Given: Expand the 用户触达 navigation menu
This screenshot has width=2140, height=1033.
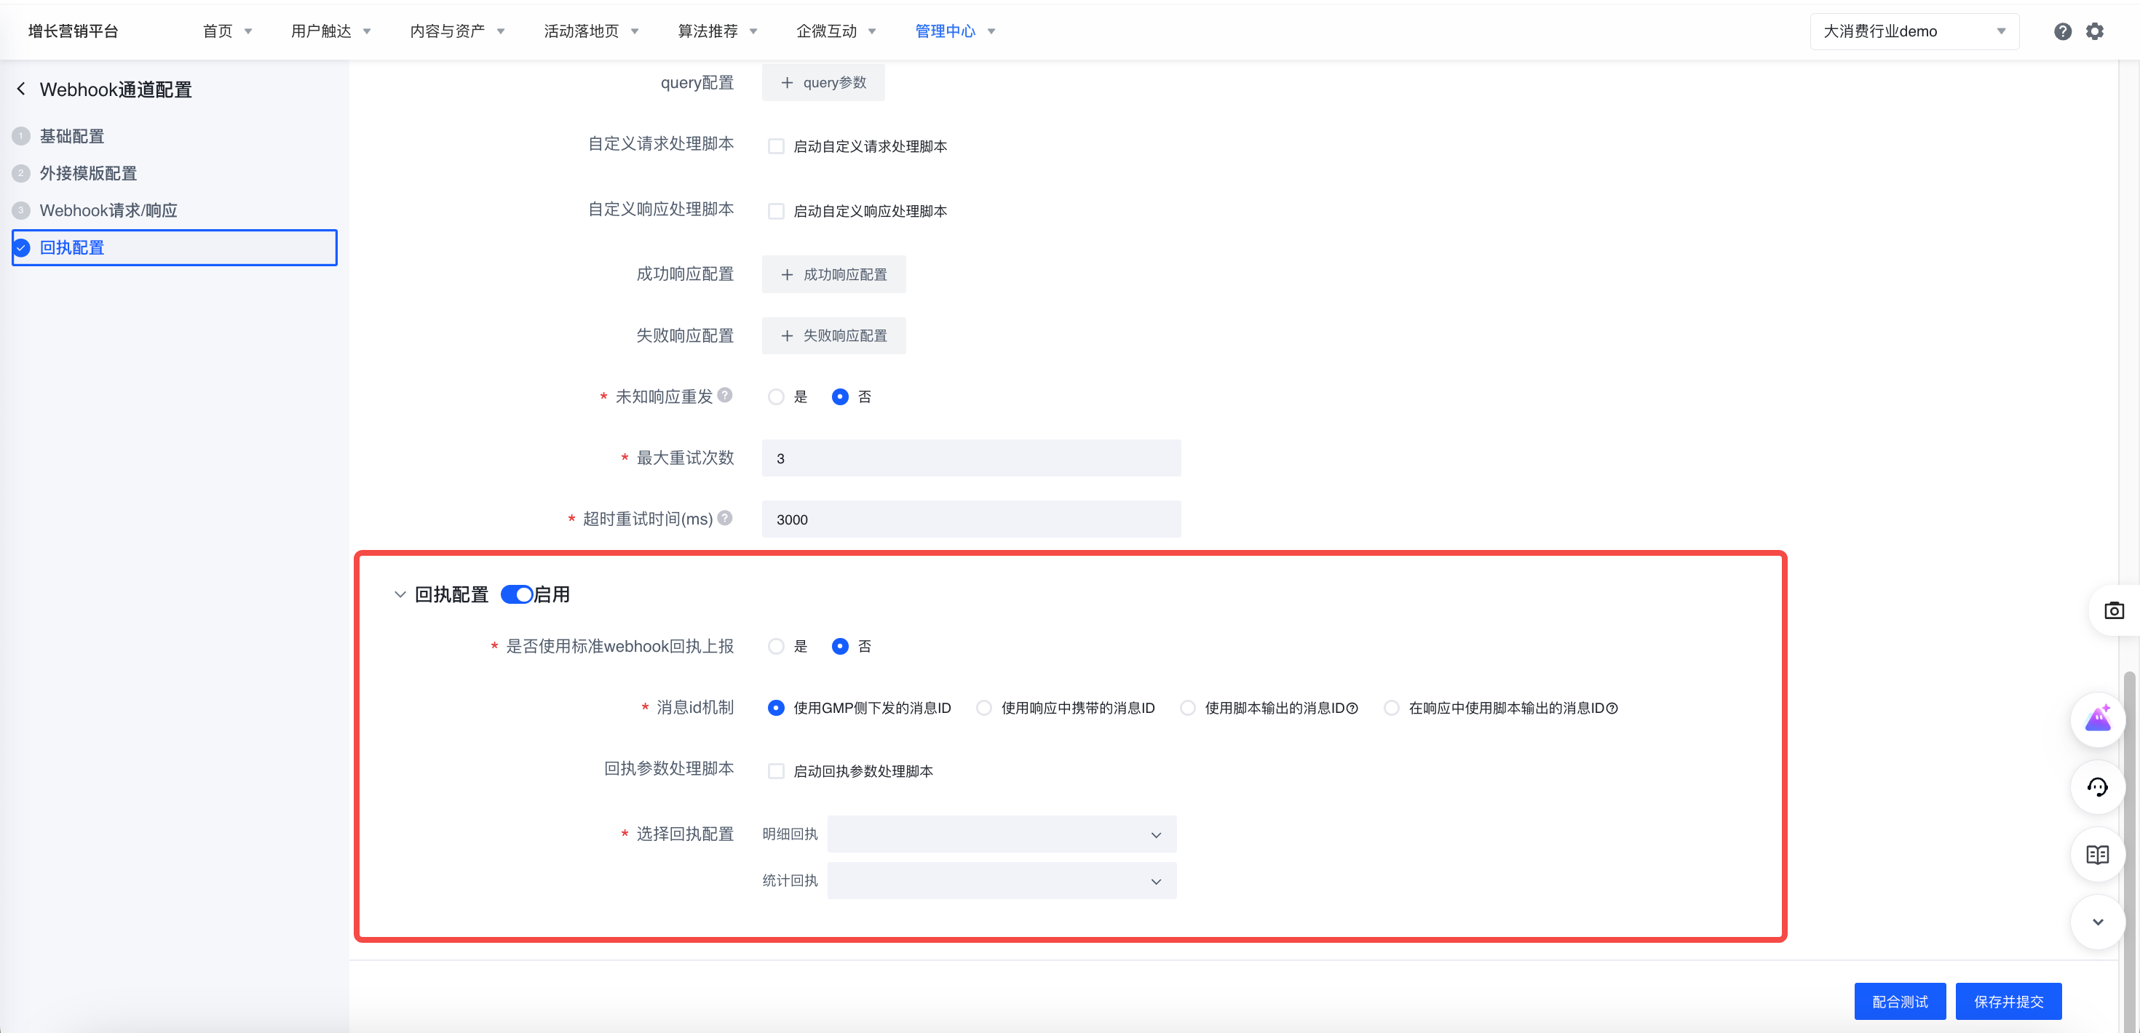Looking at the screenshot, I should click(x=330, y=31).
